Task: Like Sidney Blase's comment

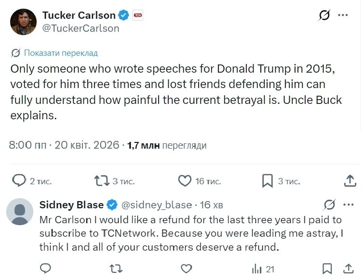Action: point(185,268)
